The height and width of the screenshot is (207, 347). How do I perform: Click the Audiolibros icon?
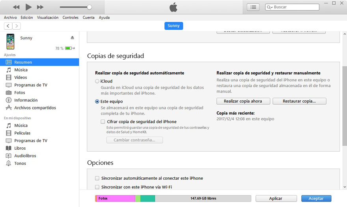(x=9, y=156)
